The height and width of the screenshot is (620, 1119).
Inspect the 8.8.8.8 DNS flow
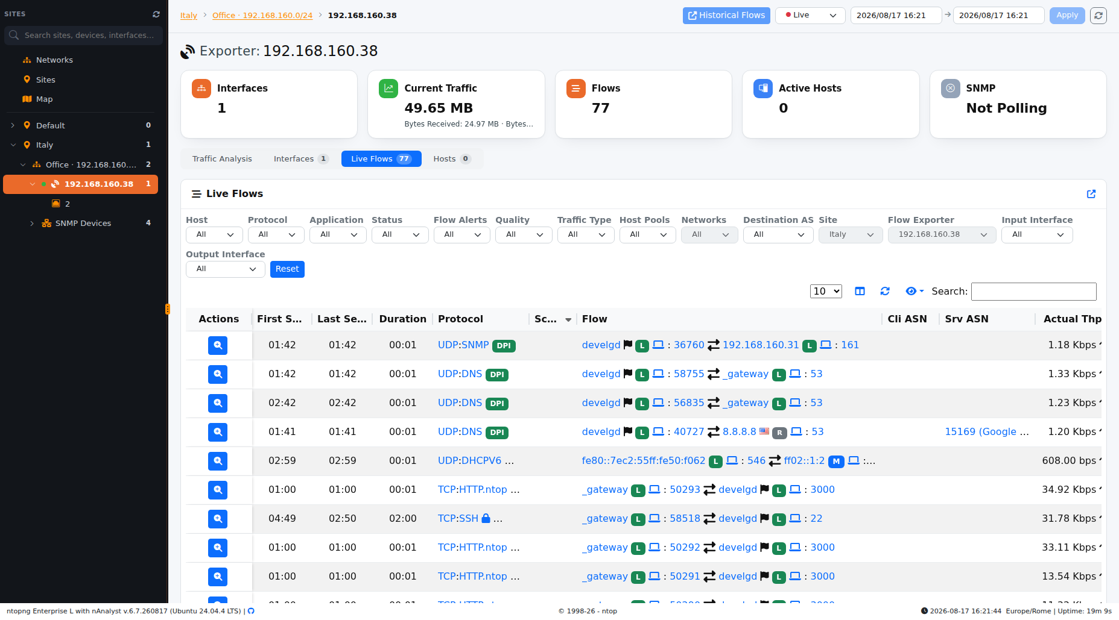coord(218,432)
